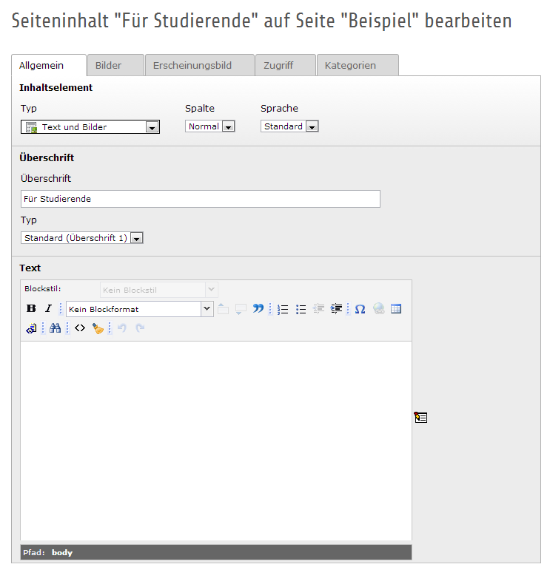The image size is (550, 567).
Task: Insert a blockquote in the editor
Action: click(258, 309)
